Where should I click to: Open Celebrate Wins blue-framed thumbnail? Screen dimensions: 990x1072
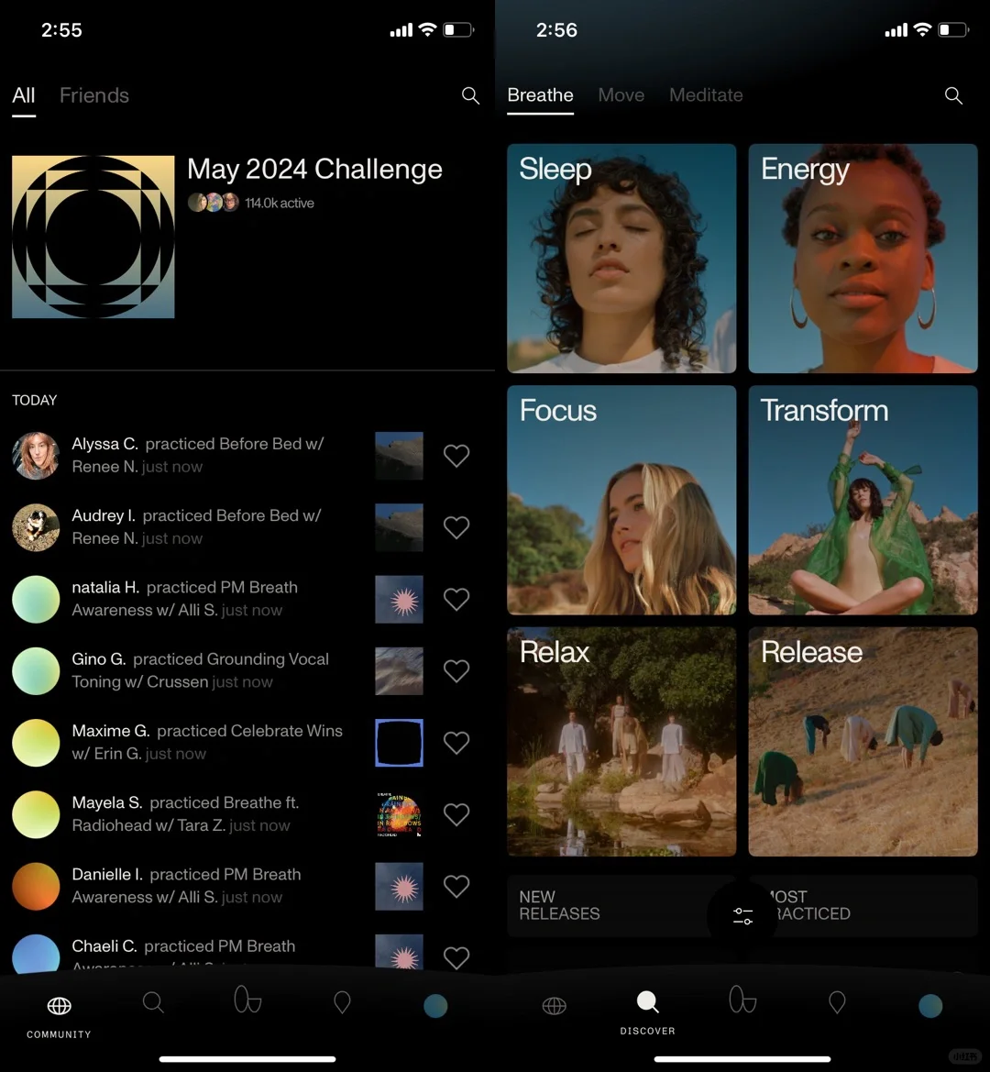pos(399,743)
